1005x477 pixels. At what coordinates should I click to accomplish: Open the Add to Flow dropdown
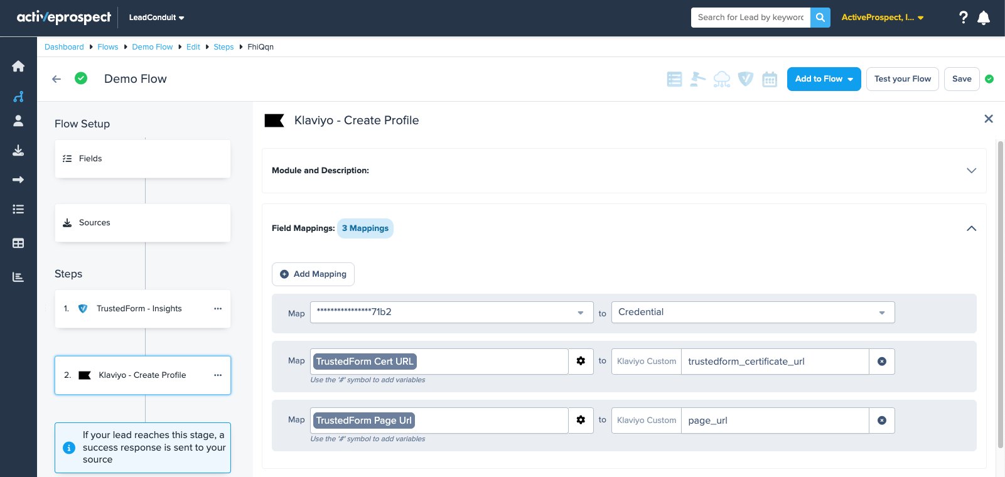(824, 79)
